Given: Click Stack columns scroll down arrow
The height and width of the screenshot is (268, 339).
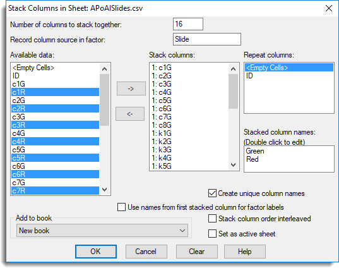Looking at the screenshot, I should tap(233, 165).
